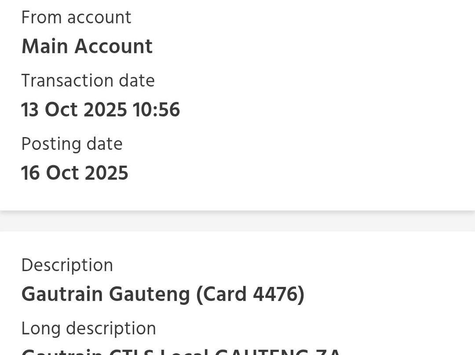Image resolution: width=475 pixels, height=355 pixels.
Task: Tap the 10:56 transaction time
Action: [x=156, y=110]
